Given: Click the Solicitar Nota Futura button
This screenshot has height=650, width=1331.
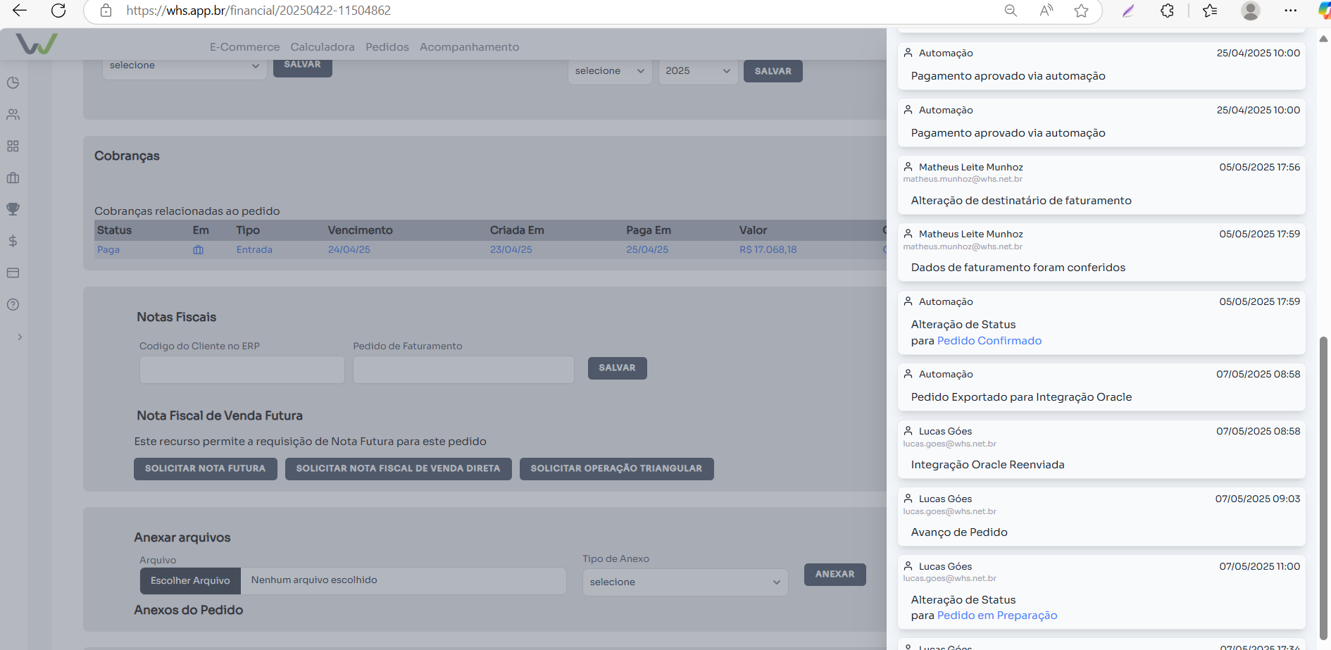Looking at the screenshot, I should (x=205, y=468).
